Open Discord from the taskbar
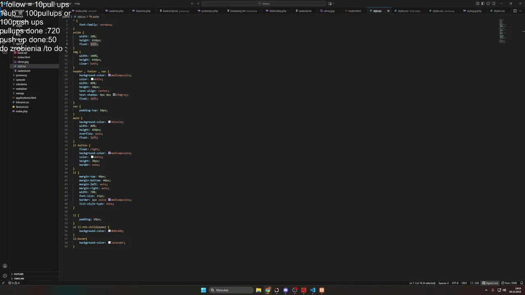The height and width of the screenshot is (295, 525). tap(285, 290)
